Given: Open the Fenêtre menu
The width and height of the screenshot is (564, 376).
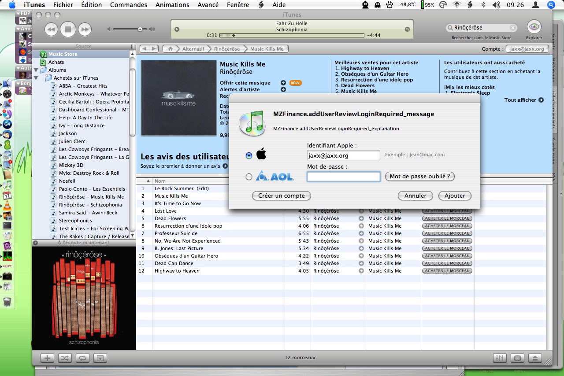Looking at the screenshot, I should [x=238, y=5].
